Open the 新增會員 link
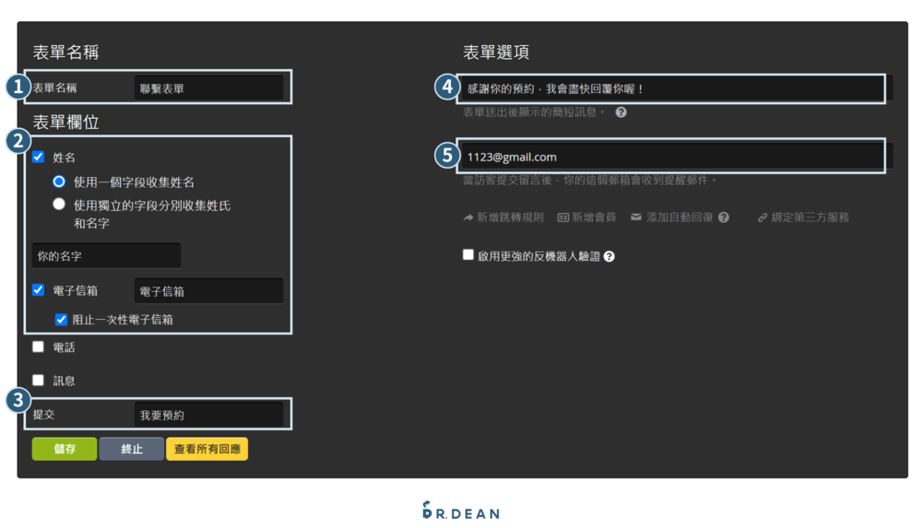This screenshot has height=528, width=922. (x=594, y=217)
